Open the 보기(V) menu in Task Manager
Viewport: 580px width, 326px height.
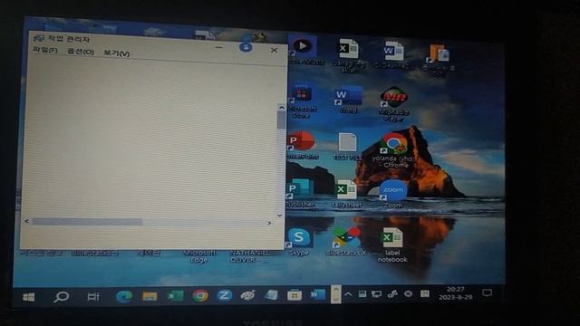coord(117,53)
